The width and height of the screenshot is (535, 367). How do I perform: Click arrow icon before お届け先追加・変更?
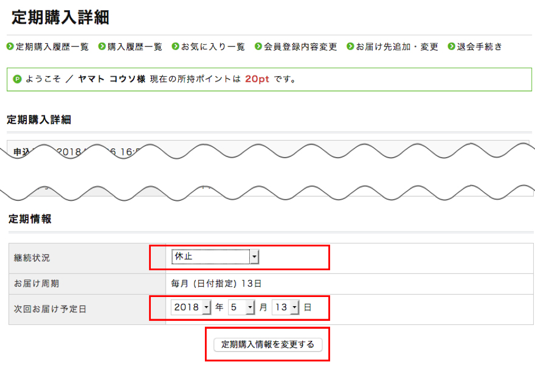349,47
